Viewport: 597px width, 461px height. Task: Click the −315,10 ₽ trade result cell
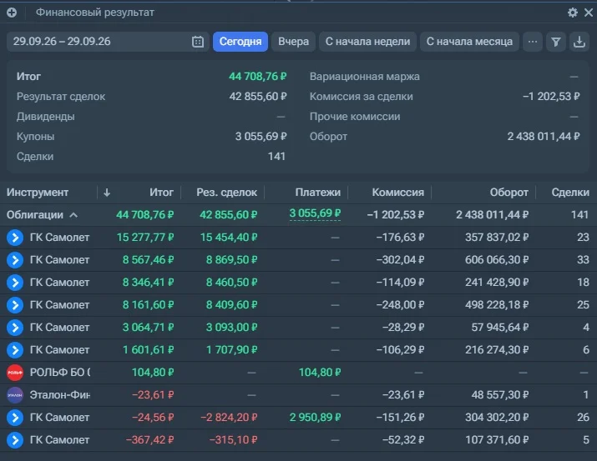coord(234,440)
